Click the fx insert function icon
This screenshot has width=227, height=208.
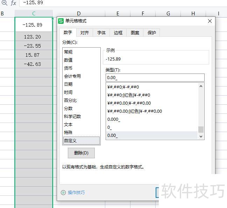(x=13, y=3)
